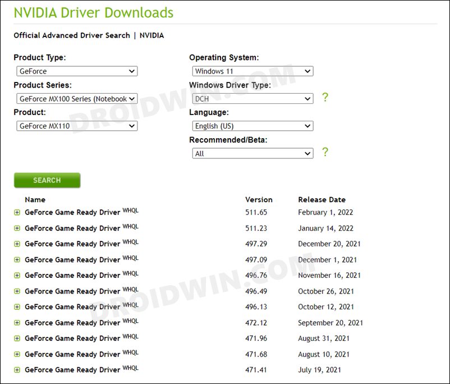The image size is (450, 384).
Task: Click the green SEARCH button
Action: pyautogui.click(x=47, y=180)
